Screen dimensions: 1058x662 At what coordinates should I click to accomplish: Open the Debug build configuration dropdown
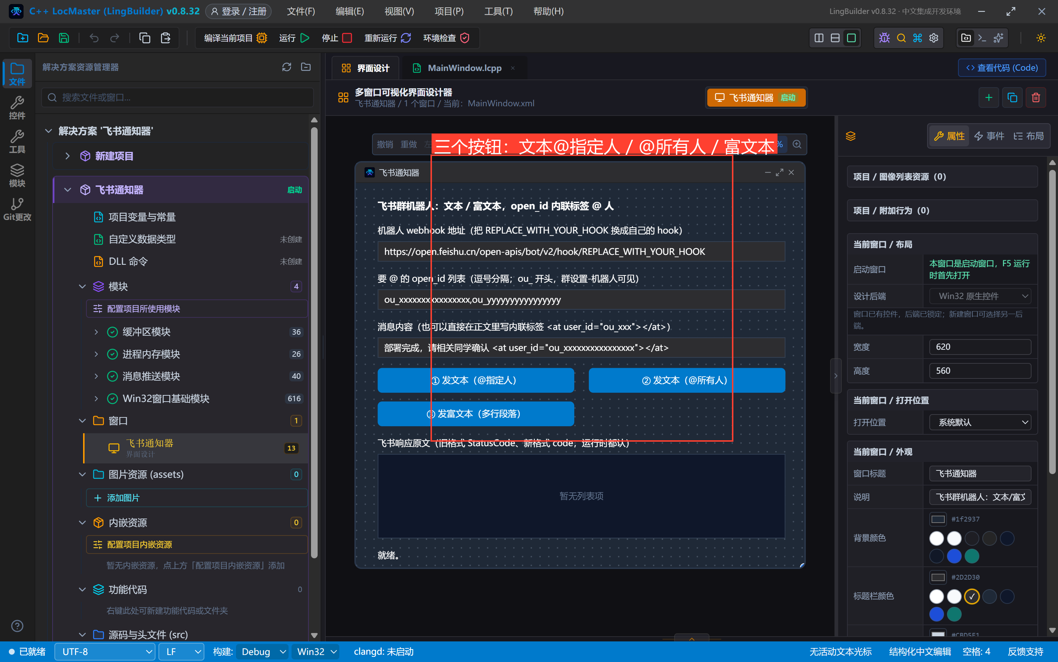[x=262, y=651]
